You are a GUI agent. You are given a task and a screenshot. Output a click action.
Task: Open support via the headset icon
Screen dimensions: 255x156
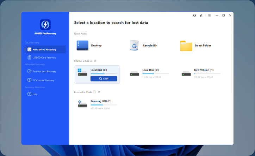point(194,16)
